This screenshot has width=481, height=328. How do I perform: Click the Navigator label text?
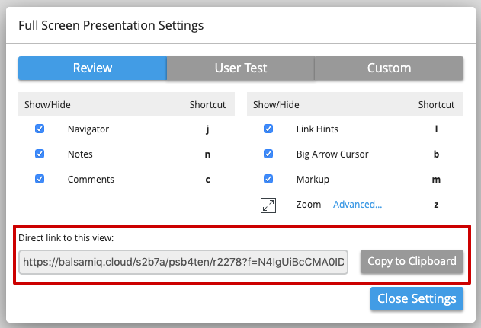pos(88,129)
